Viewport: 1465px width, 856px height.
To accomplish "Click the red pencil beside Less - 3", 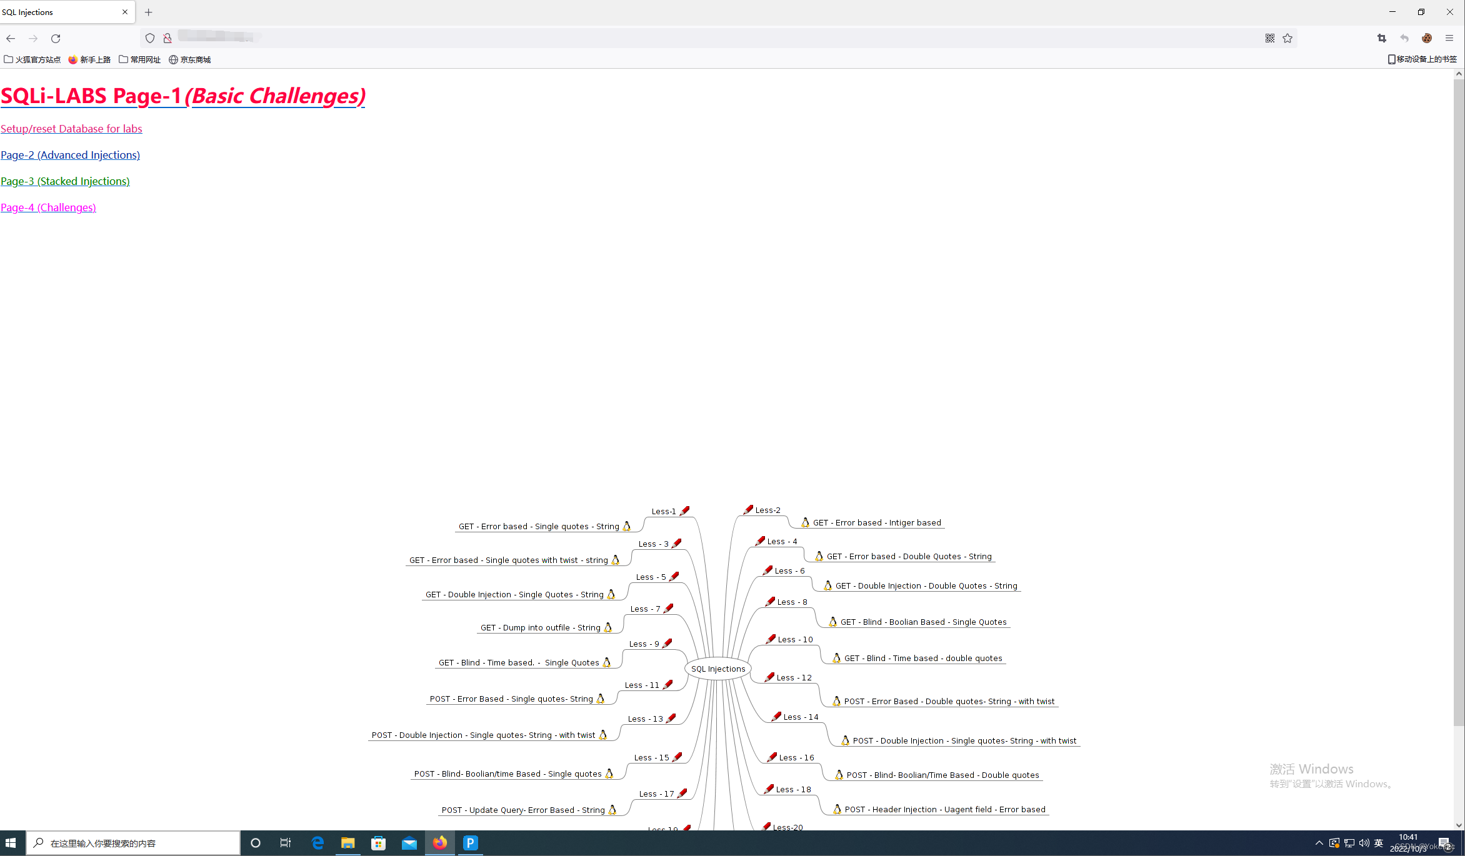I will (677, 543).
